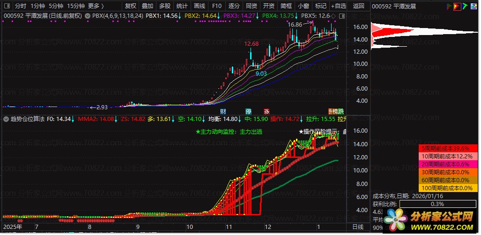481x235 pixels.
Task: Click the 标记 mark button
Action: (x=321, y=6)
